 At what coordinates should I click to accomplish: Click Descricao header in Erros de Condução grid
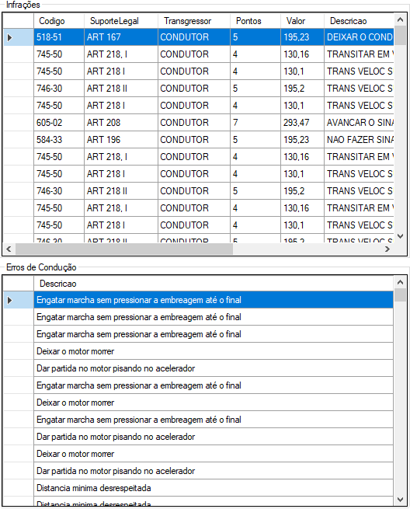click(214, 284)
